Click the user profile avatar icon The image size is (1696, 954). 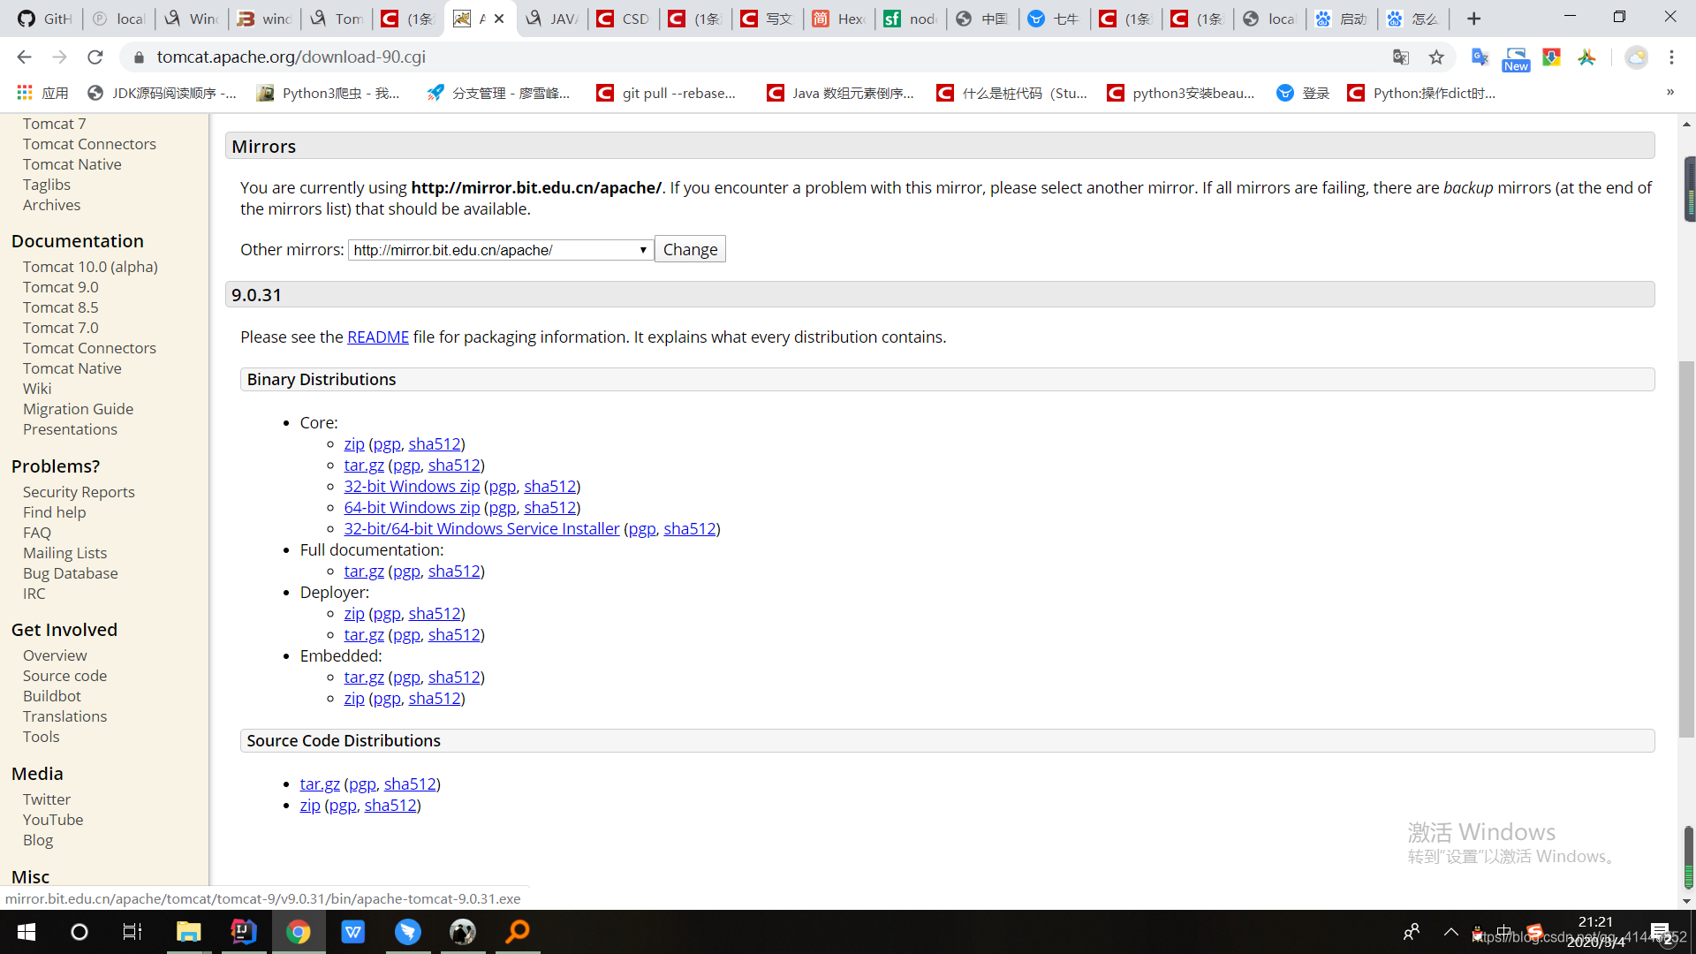1636,57
